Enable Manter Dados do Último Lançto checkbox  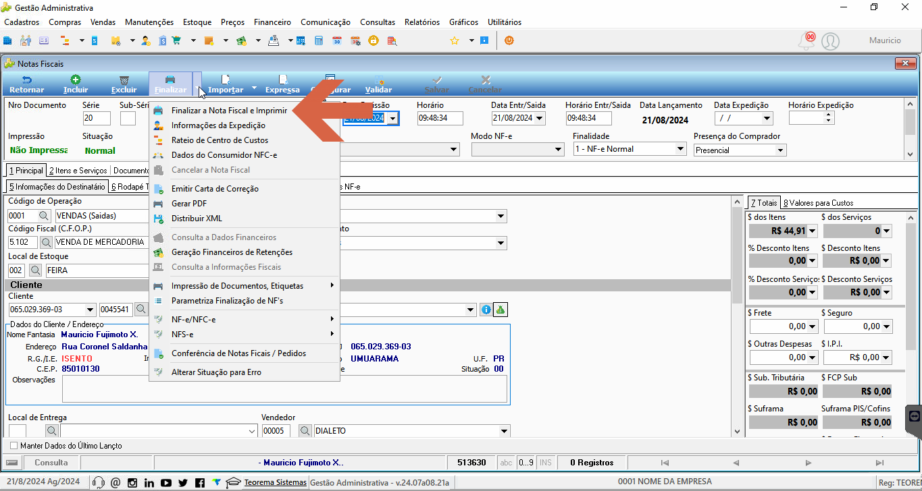click(14, 446)
